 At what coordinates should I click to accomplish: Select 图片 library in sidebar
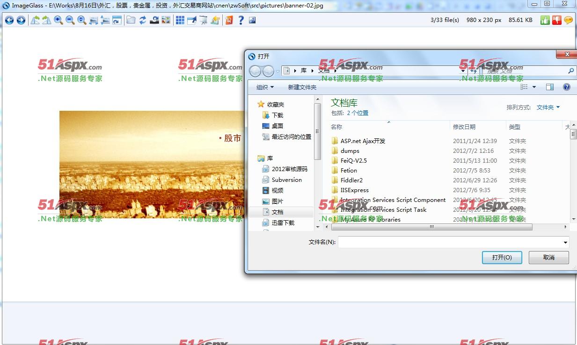278,201
